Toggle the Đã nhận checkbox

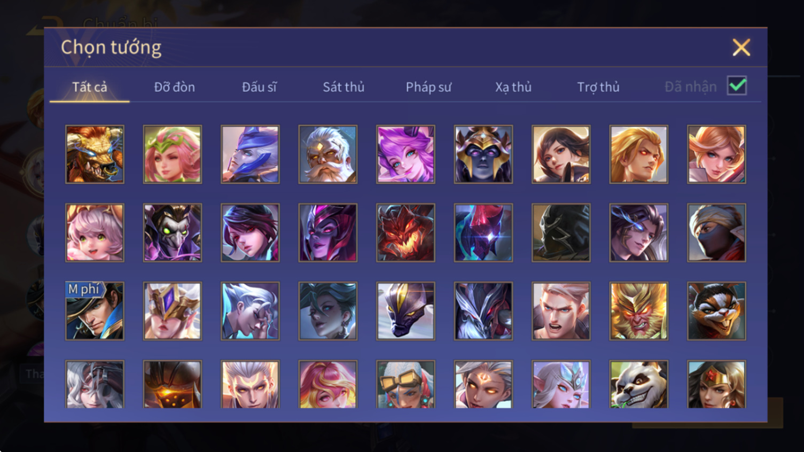[x=737, y=85]
